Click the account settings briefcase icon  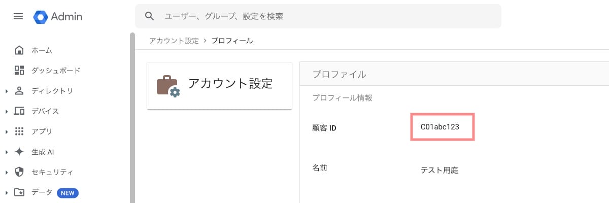coord(168,86)
